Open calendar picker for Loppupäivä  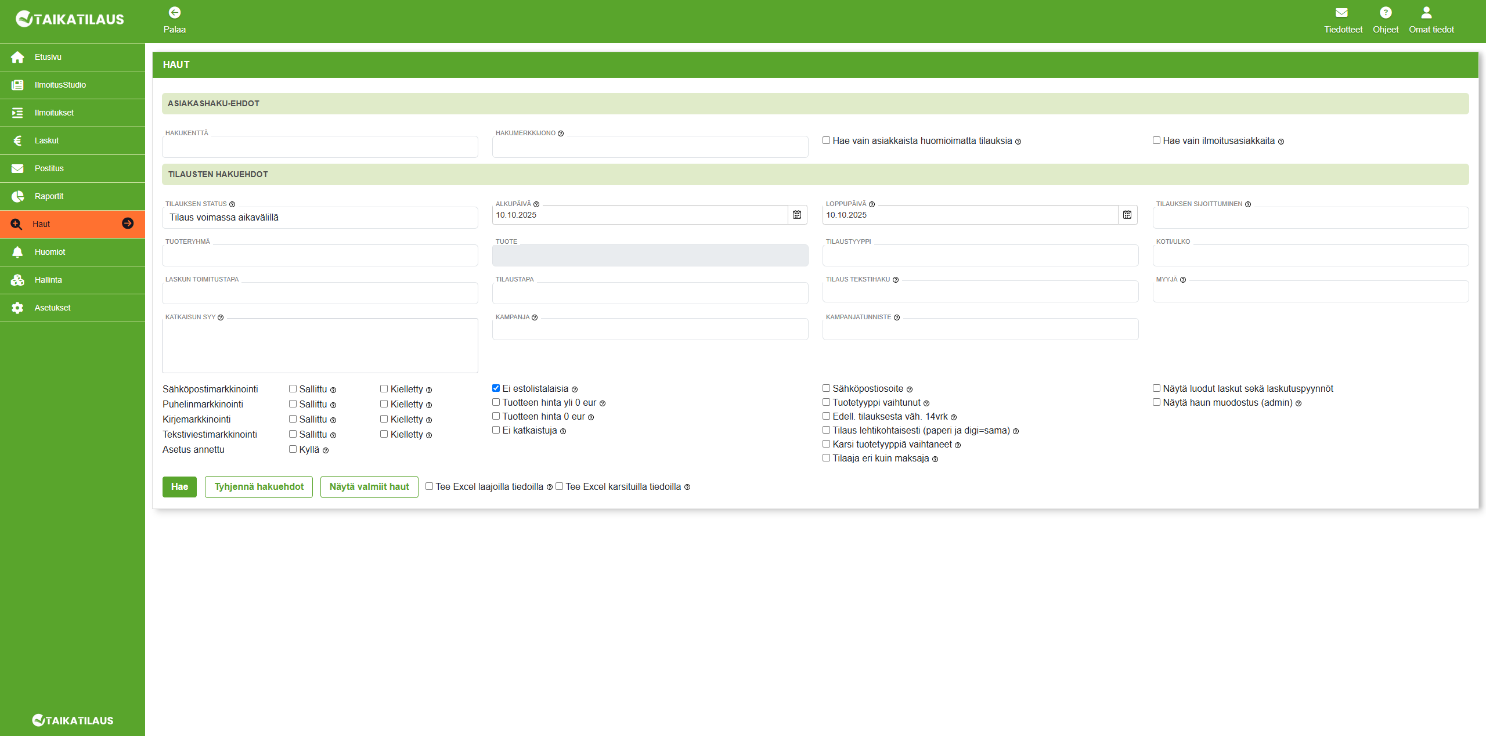(x=1127, y=215)
